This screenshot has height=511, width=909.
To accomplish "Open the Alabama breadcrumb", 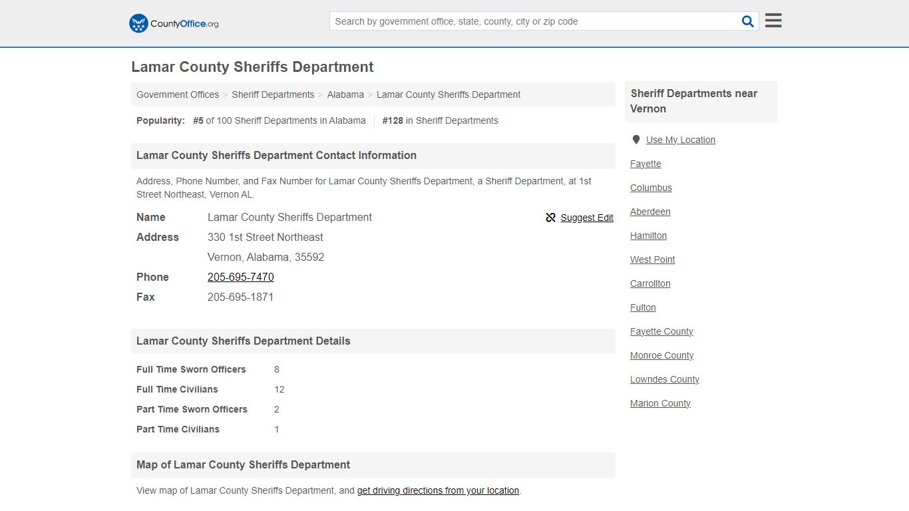I will [x=345, y=94].
